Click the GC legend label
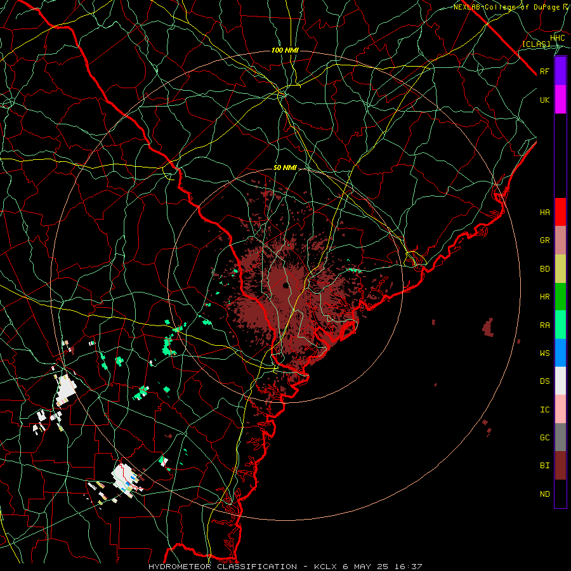571x571 pixels. (x=545, y=438)
